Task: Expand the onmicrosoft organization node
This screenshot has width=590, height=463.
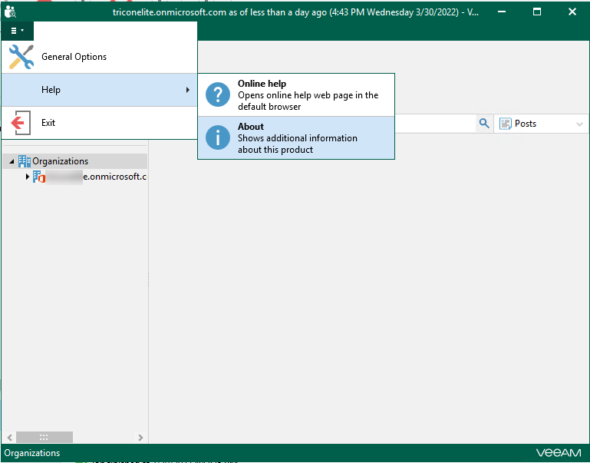Action: [28, 177]
